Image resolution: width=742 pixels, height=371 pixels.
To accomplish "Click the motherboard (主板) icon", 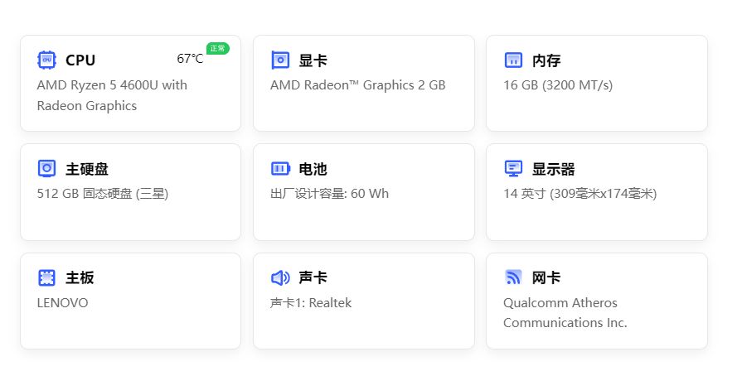I will click(47, 277).
